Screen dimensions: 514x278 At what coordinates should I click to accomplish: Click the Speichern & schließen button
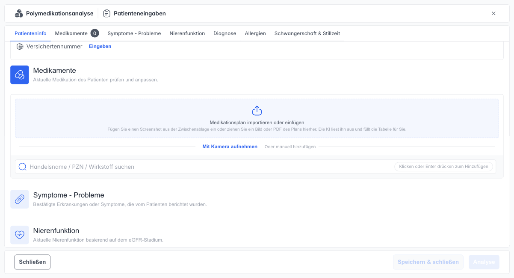428,262
